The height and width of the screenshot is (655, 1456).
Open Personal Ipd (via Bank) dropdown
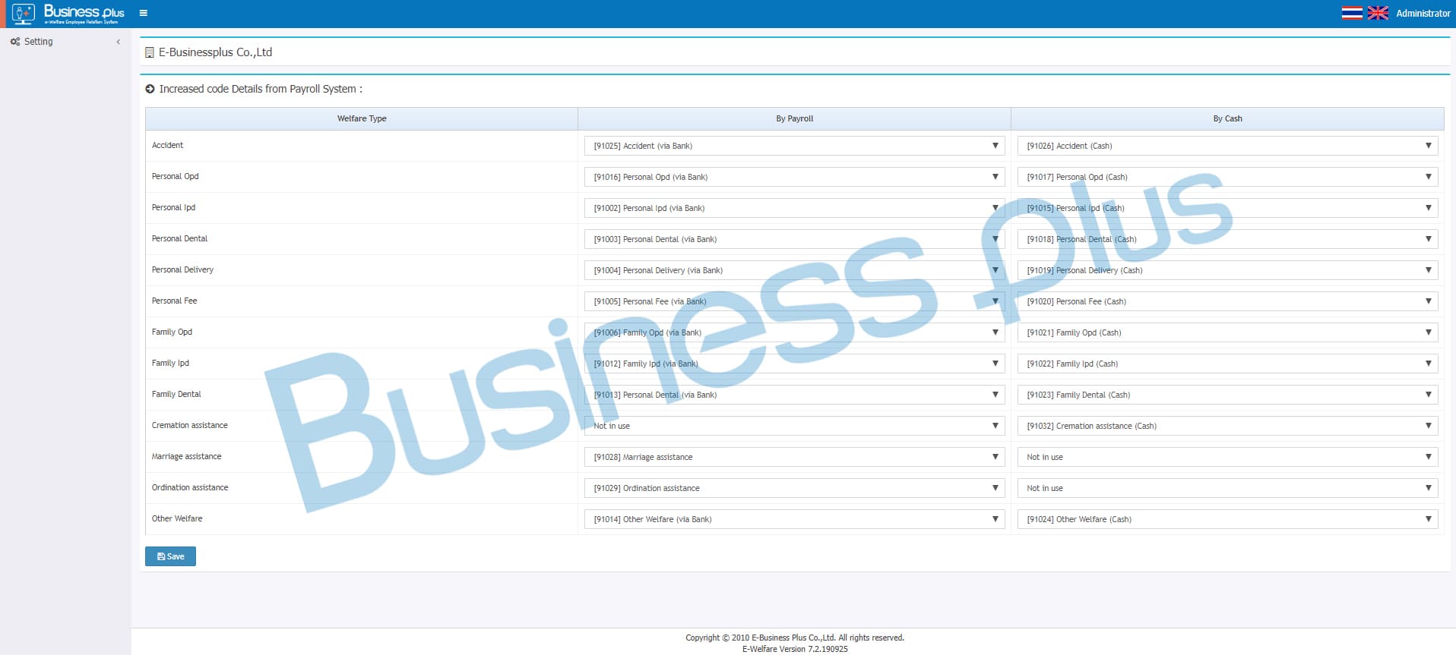point(794,208)
